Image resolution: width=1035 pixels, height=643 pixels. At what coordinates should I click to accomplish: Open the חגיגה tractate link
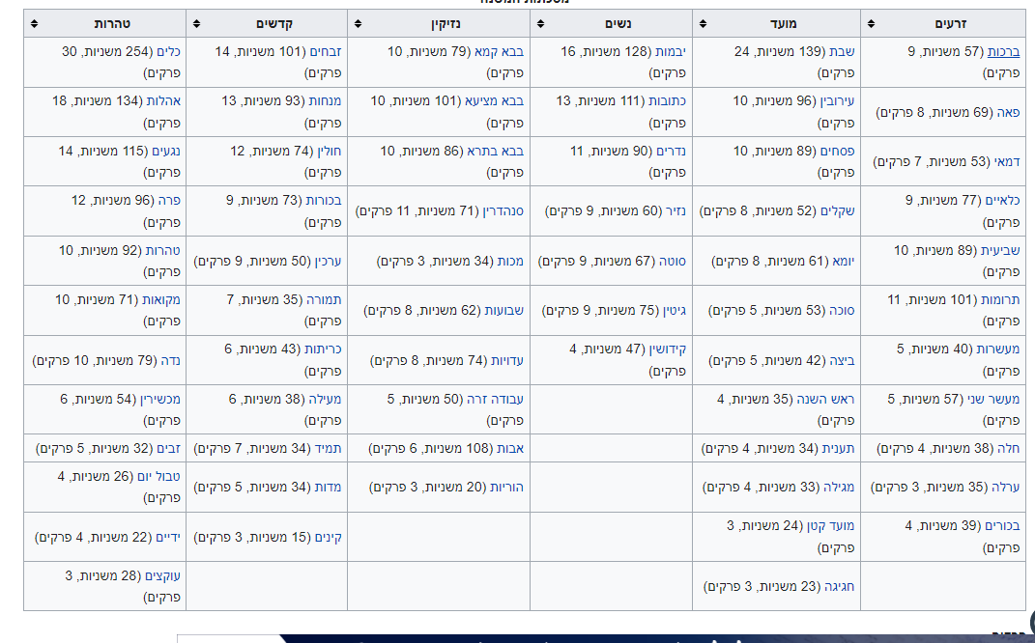click(x=839, y=586)
